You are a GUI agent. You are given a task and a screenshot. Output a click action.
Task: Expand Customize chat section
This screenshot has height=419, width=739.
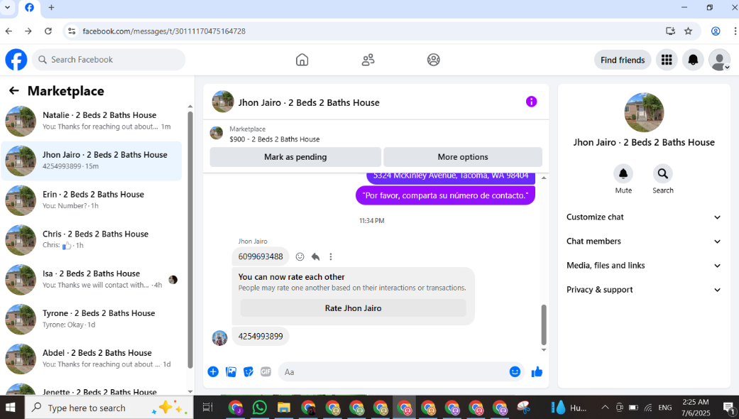pyautogui.click(x=644, y=217)
